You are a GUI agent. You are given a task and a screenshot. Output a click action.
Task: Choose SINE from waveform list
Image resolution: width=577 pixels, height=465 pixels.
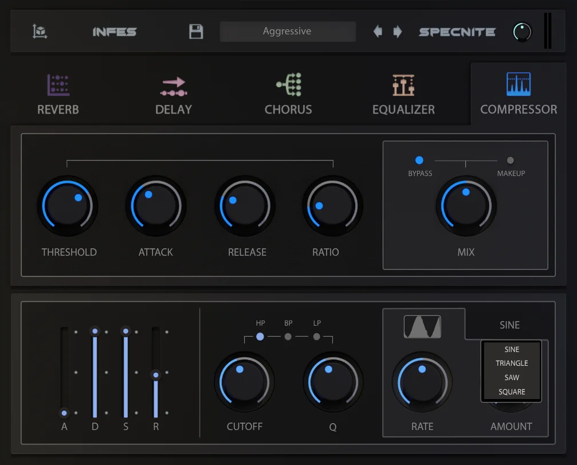coord(512,349)
